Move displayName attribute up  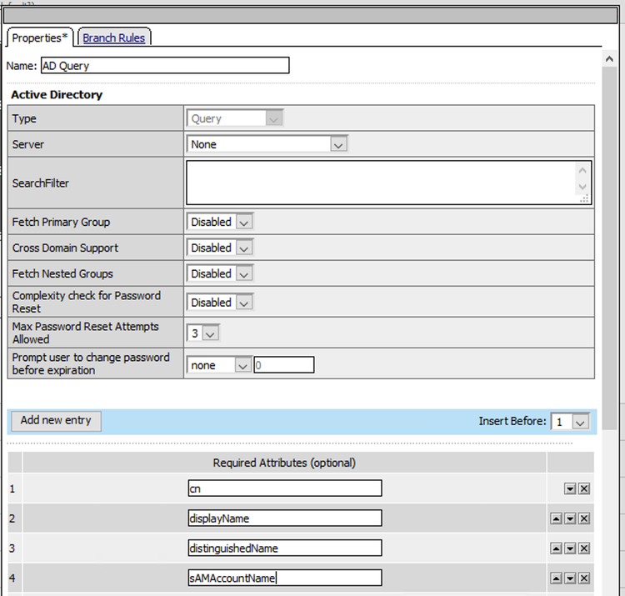(556, 518)
